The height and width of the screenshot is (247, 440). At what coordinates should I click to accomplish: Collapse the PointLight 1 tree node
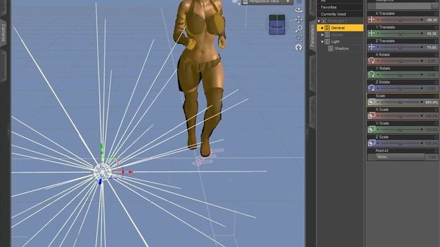319,21
